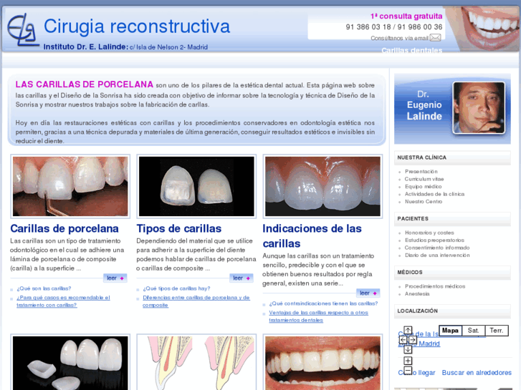
Task: Open the clinic logo in the header
Action: [22, 29]
